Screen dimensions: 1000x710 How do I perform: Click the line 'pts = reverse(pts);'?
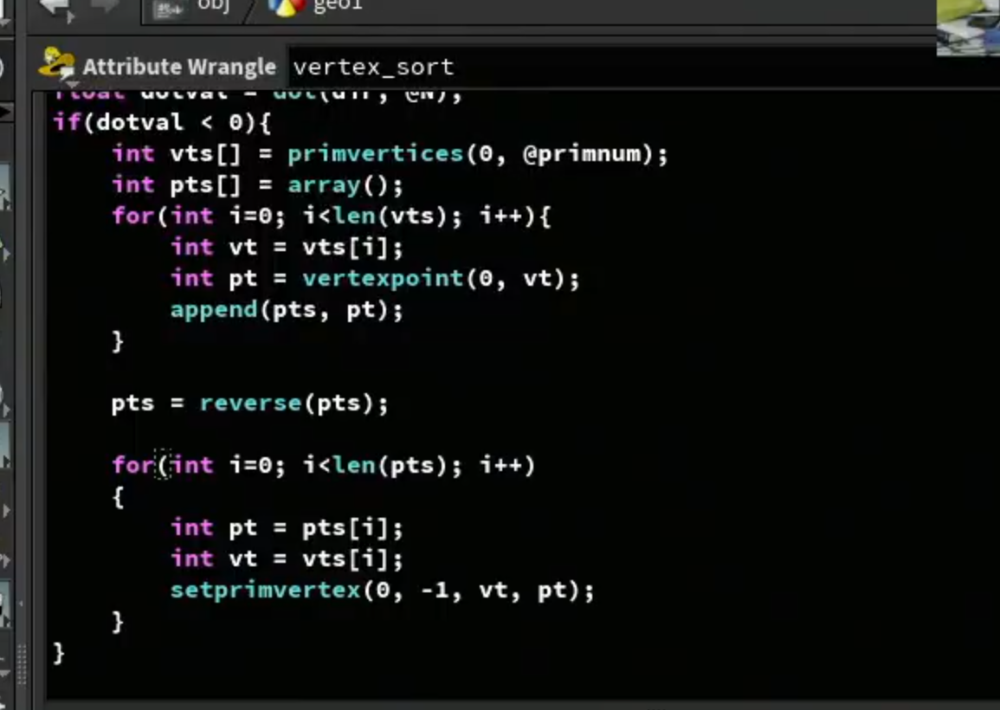(249, 403)
